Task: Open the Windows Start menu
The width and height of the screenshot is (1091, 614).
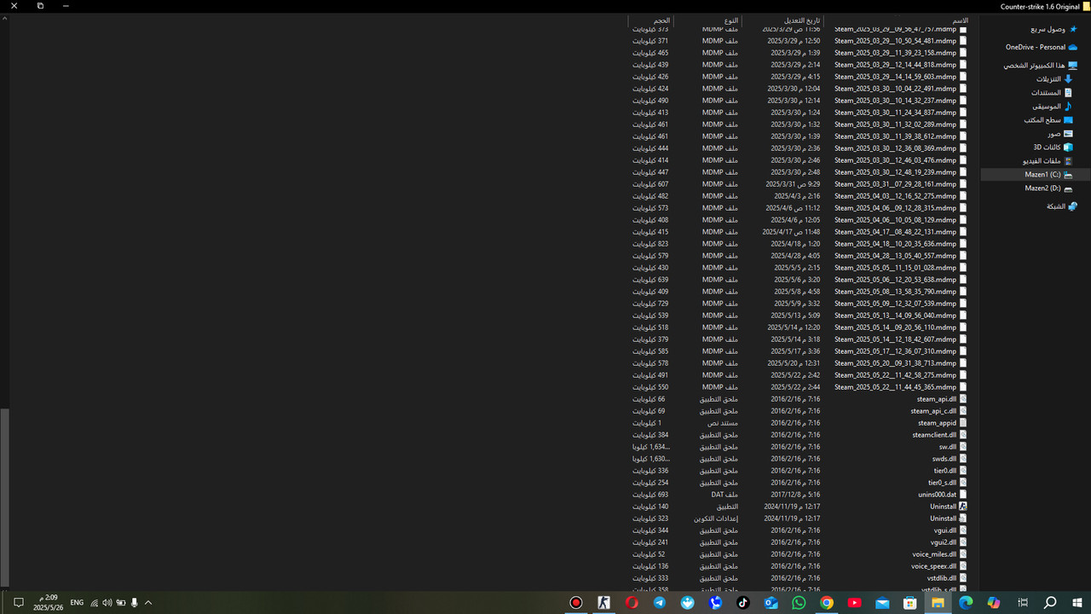Action: (x=1077, y=603)
